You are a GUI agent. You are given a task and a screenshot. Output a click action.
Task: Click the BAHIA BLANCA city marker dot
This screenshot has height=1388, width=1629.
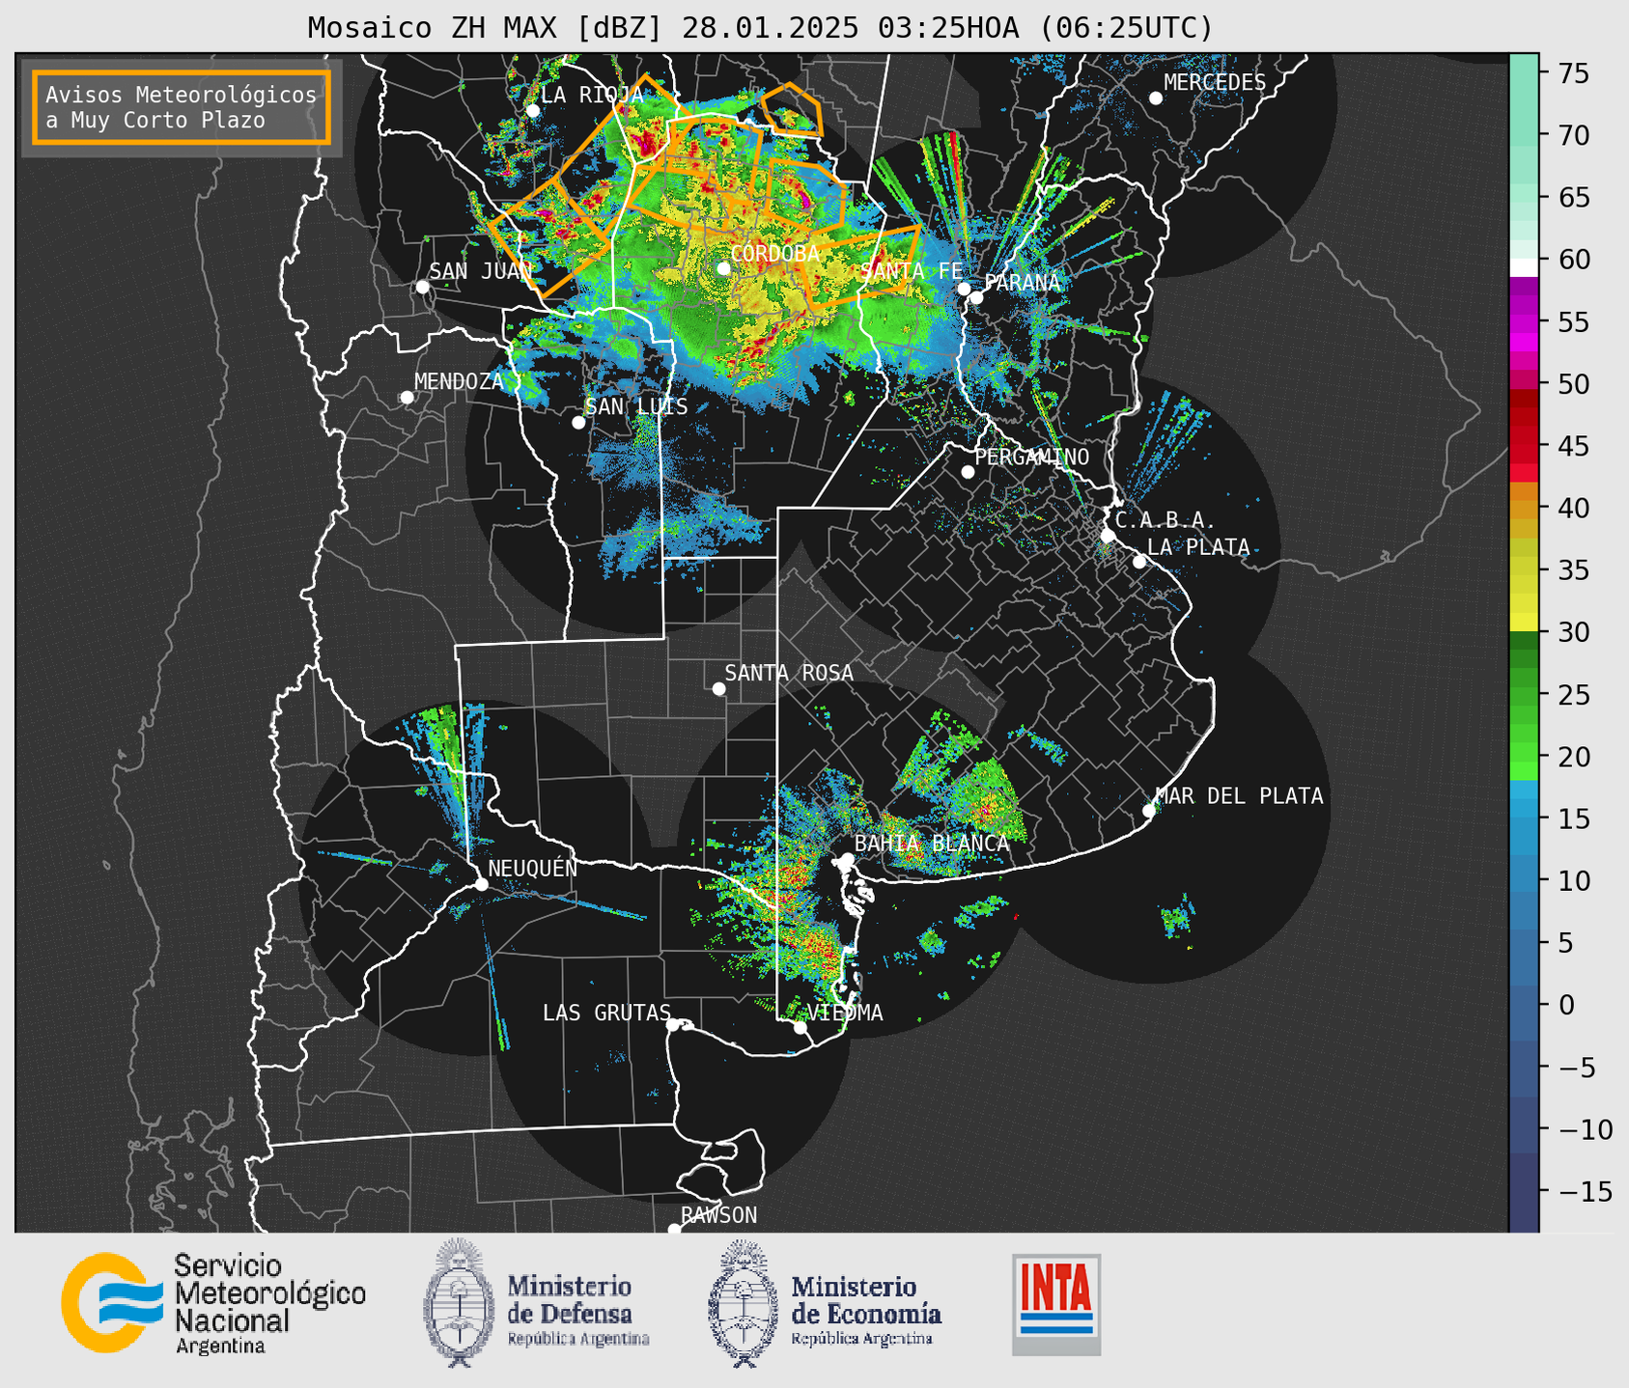847,859
